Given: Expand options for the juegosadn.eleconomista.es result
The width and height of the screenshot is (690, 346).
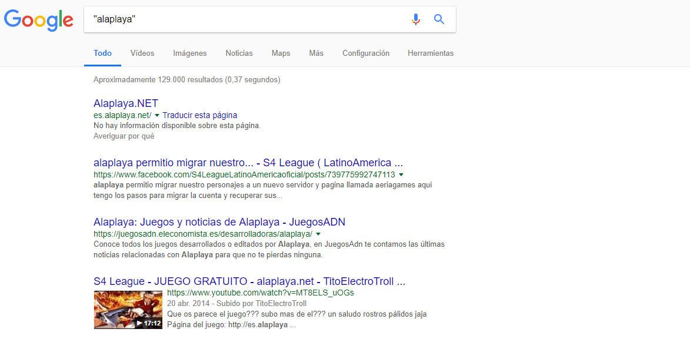Looking at the screenshot, I should (318, 233).
